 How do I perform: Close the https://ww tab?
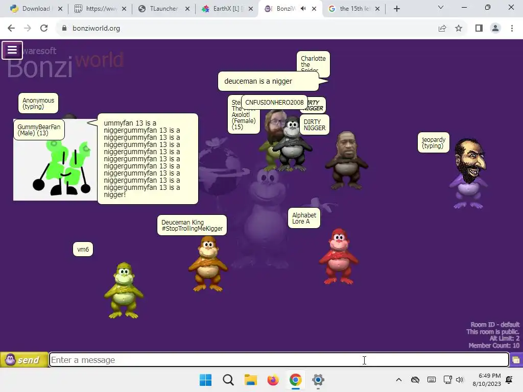[124, 9]
